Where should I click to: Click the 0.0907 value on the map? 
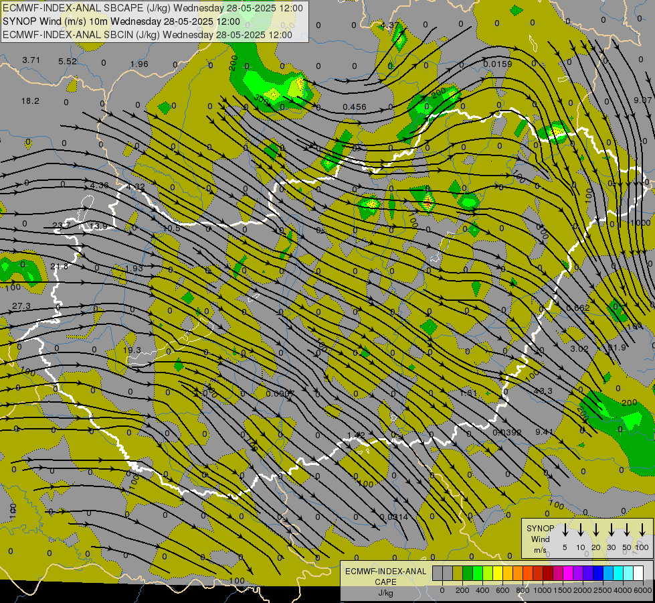(280, 393)
